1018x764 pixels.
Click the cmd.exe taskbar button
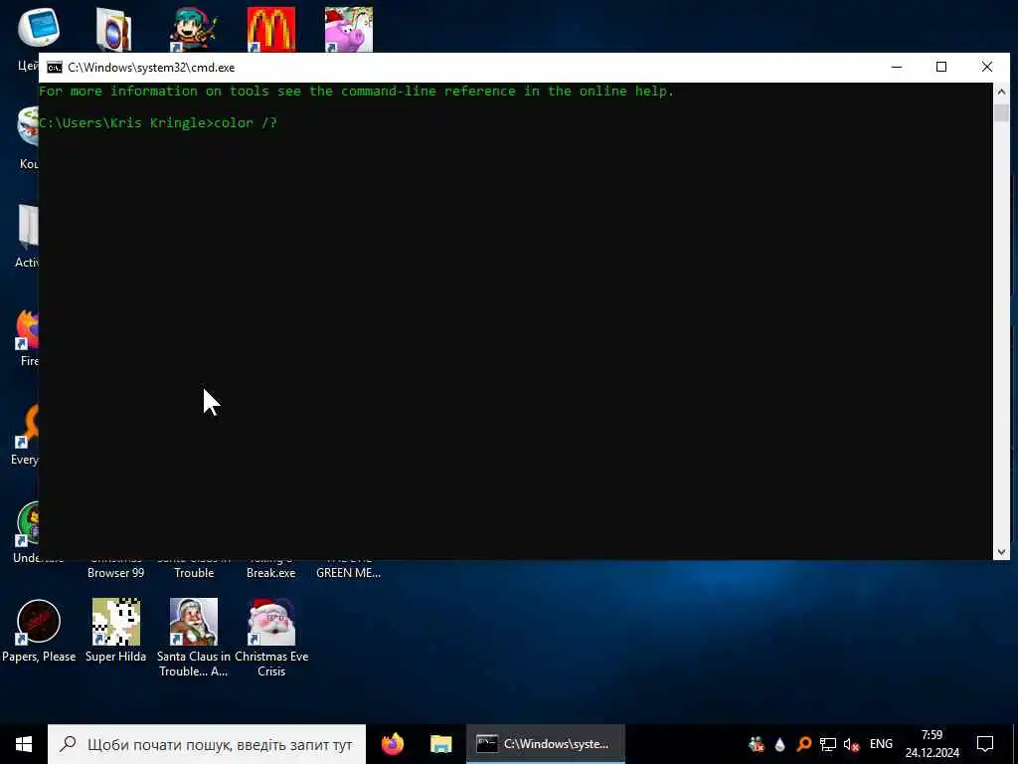tap(546, 744)
